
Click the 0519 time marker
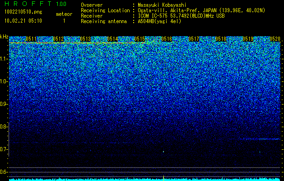248,39
